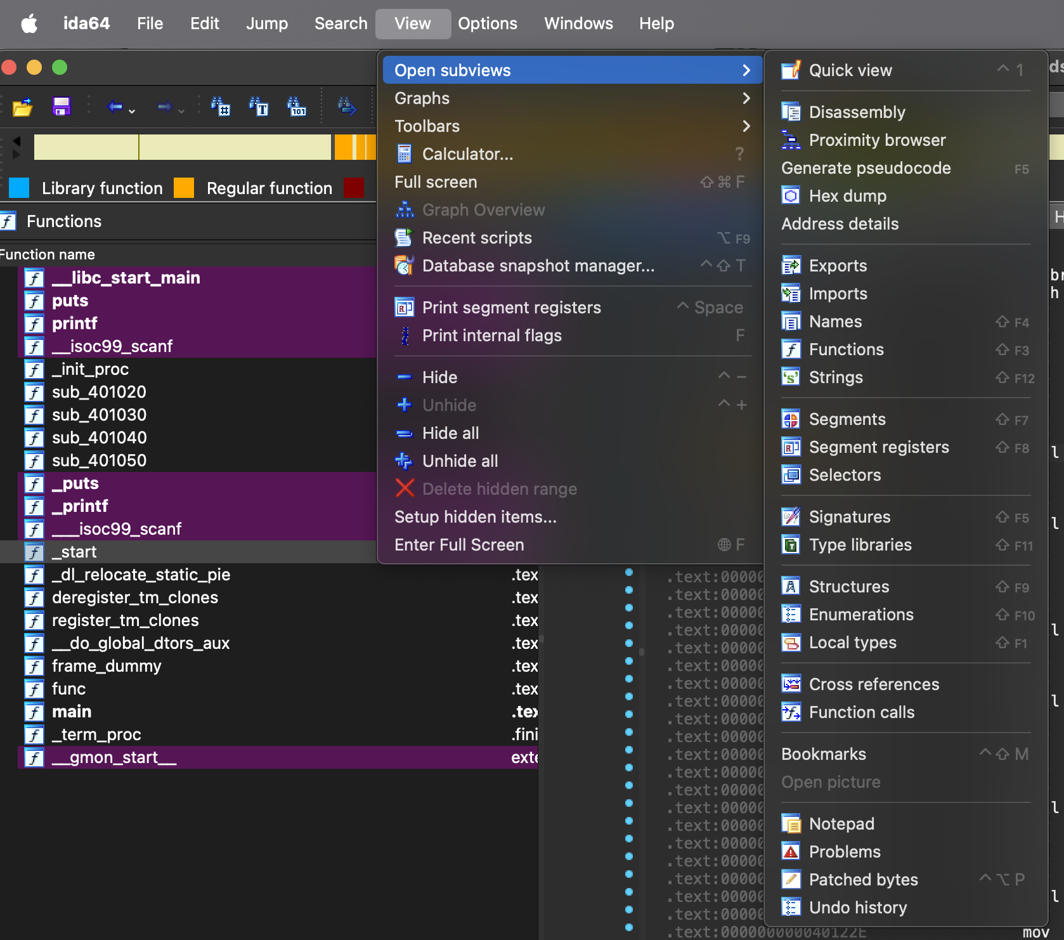Choose Enter Full Screen menu item
The height and width of the screenshot is (940, 1064).
tap(573, 545)
